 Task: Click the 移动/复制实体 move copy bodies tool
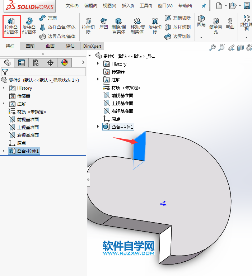[x=137, y=26]
